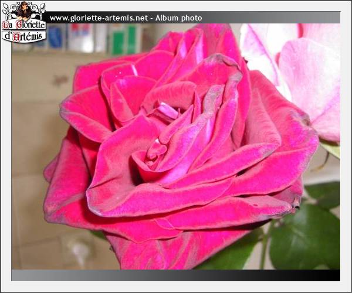
Task: Click the large green leaf bottom right
Action: tap(305, 234)
